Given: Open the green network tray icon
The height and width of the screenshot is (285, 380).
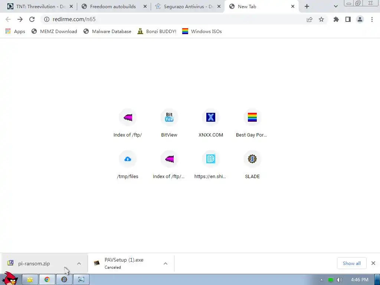Looking at the screenshot, I should pyautogui.click(x=331, y=280).
